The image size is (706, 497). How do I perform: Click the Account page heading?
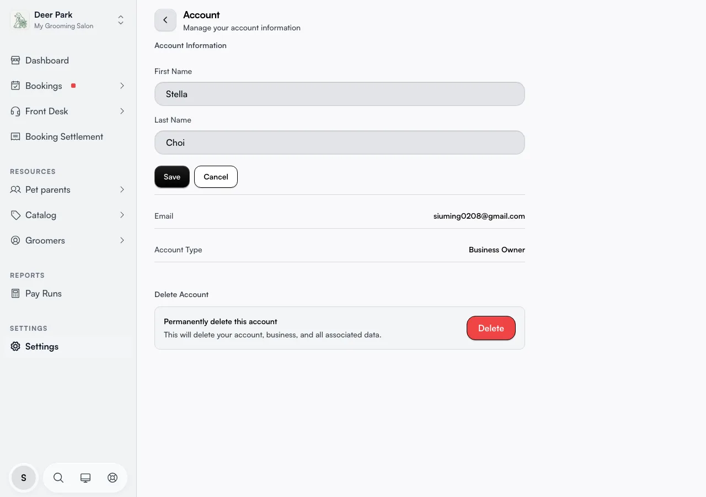[201, 15]
